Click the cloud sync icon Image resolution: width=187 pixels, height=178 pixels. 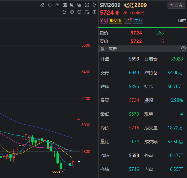pos(57,5)
